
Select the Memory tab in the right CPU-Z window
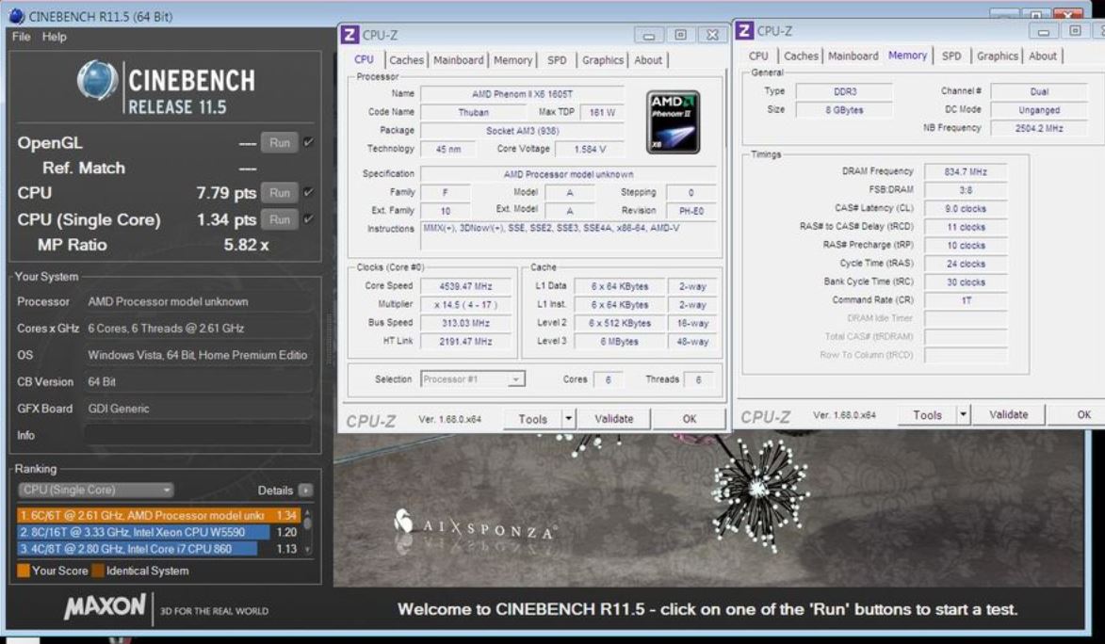(908, 55)
